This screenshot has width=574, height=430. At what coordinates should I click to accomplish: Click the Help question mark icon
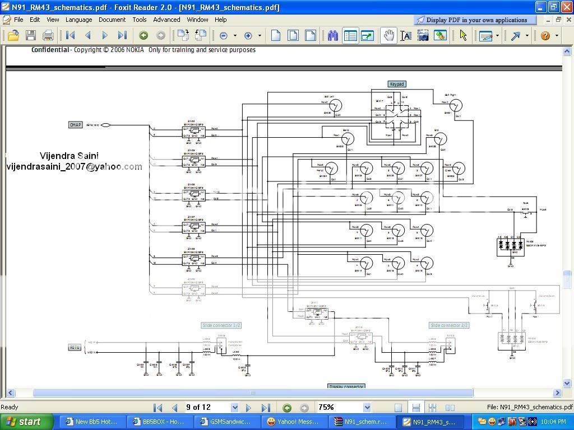545,35
